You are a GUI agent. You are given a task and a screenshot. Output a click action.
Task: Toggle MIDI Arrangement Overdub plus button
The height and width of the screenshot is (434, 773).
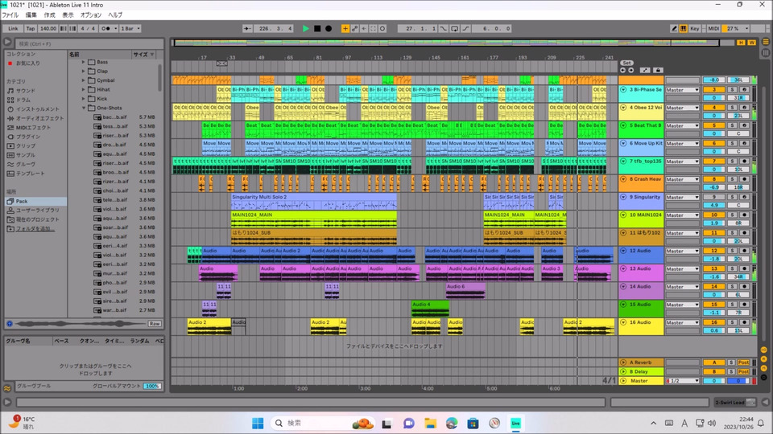[x=345, y=28]
